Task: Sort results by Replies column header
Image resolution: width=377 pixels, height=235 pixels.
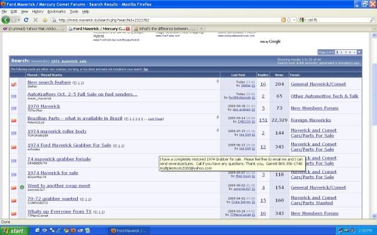Action: tap(263, 75)
